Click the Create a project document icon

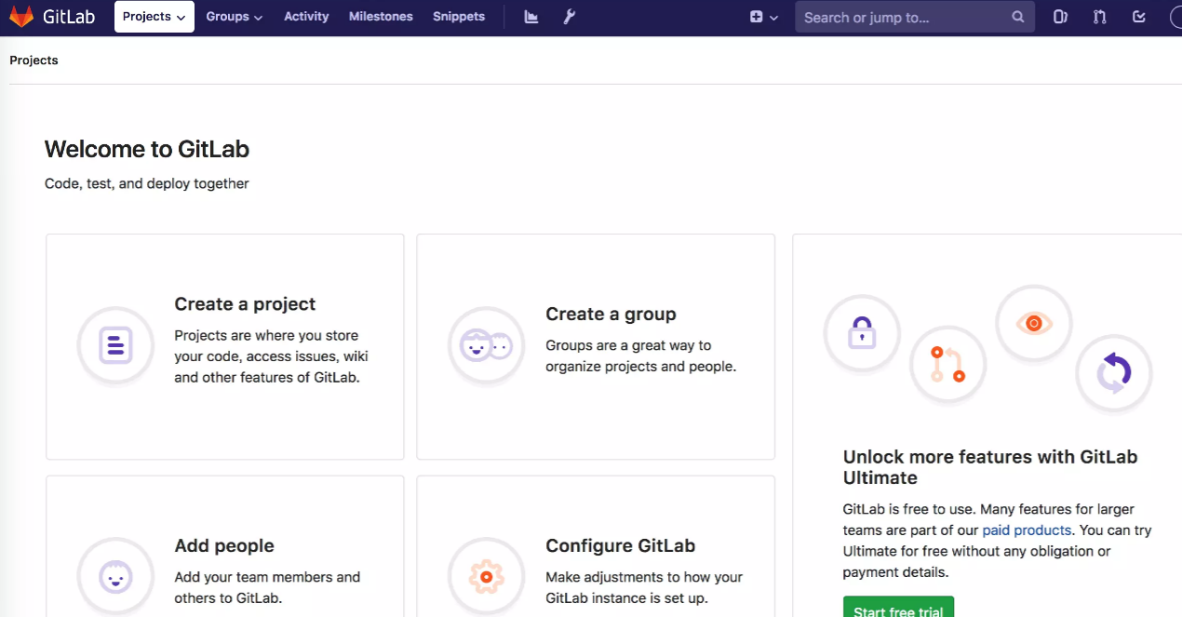pyautogui.click(x=115, y=345)
